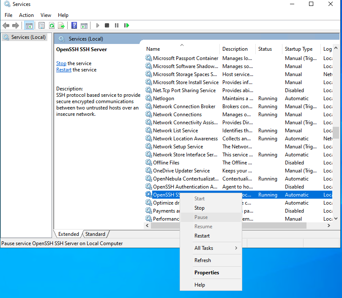Click gear icon beside Netlogon service

148,98
